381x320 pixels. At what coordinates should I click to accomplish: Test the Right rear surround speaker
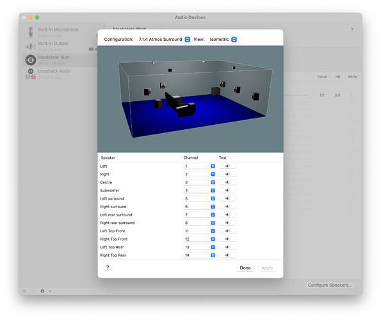(x=227, y=223)
